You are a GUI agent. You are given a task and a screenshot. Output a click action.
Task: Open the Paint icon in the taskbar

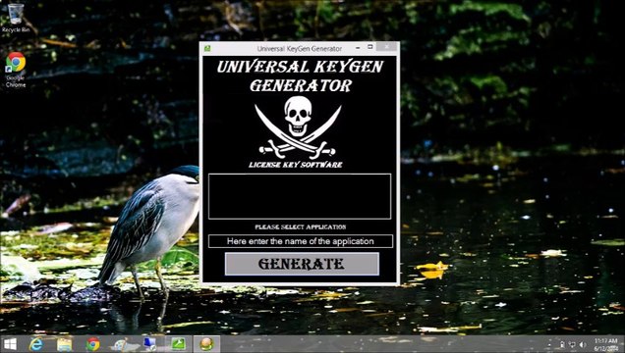(121, 344)
